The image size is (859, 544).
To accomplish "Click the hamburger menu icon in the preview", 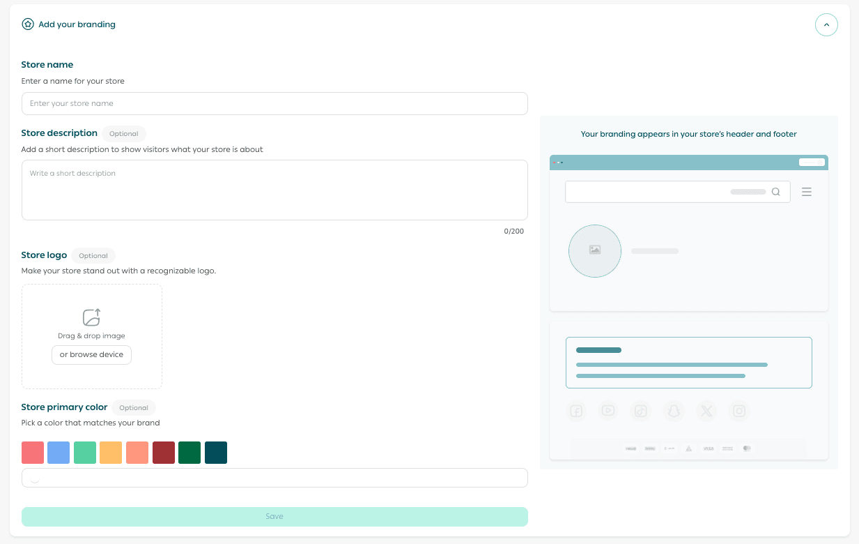I will tap(807, 192).
